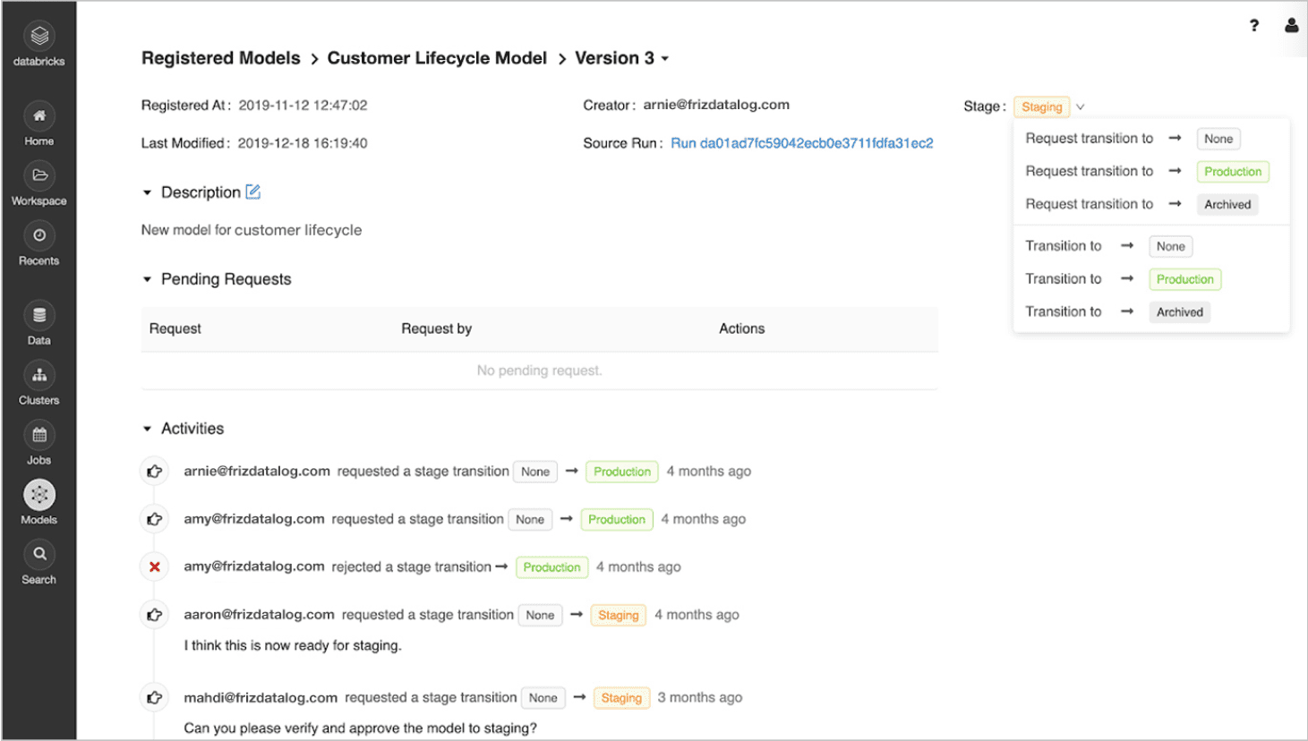1308x741 pixels.
Task: Show Recents via the clock icon
Action: click(39, 236)
